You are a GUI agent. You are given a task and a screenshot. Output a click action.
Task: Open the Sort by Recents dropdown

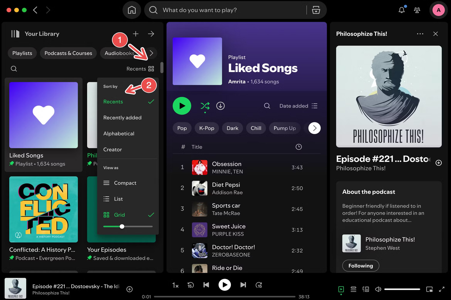coord(140,68)
